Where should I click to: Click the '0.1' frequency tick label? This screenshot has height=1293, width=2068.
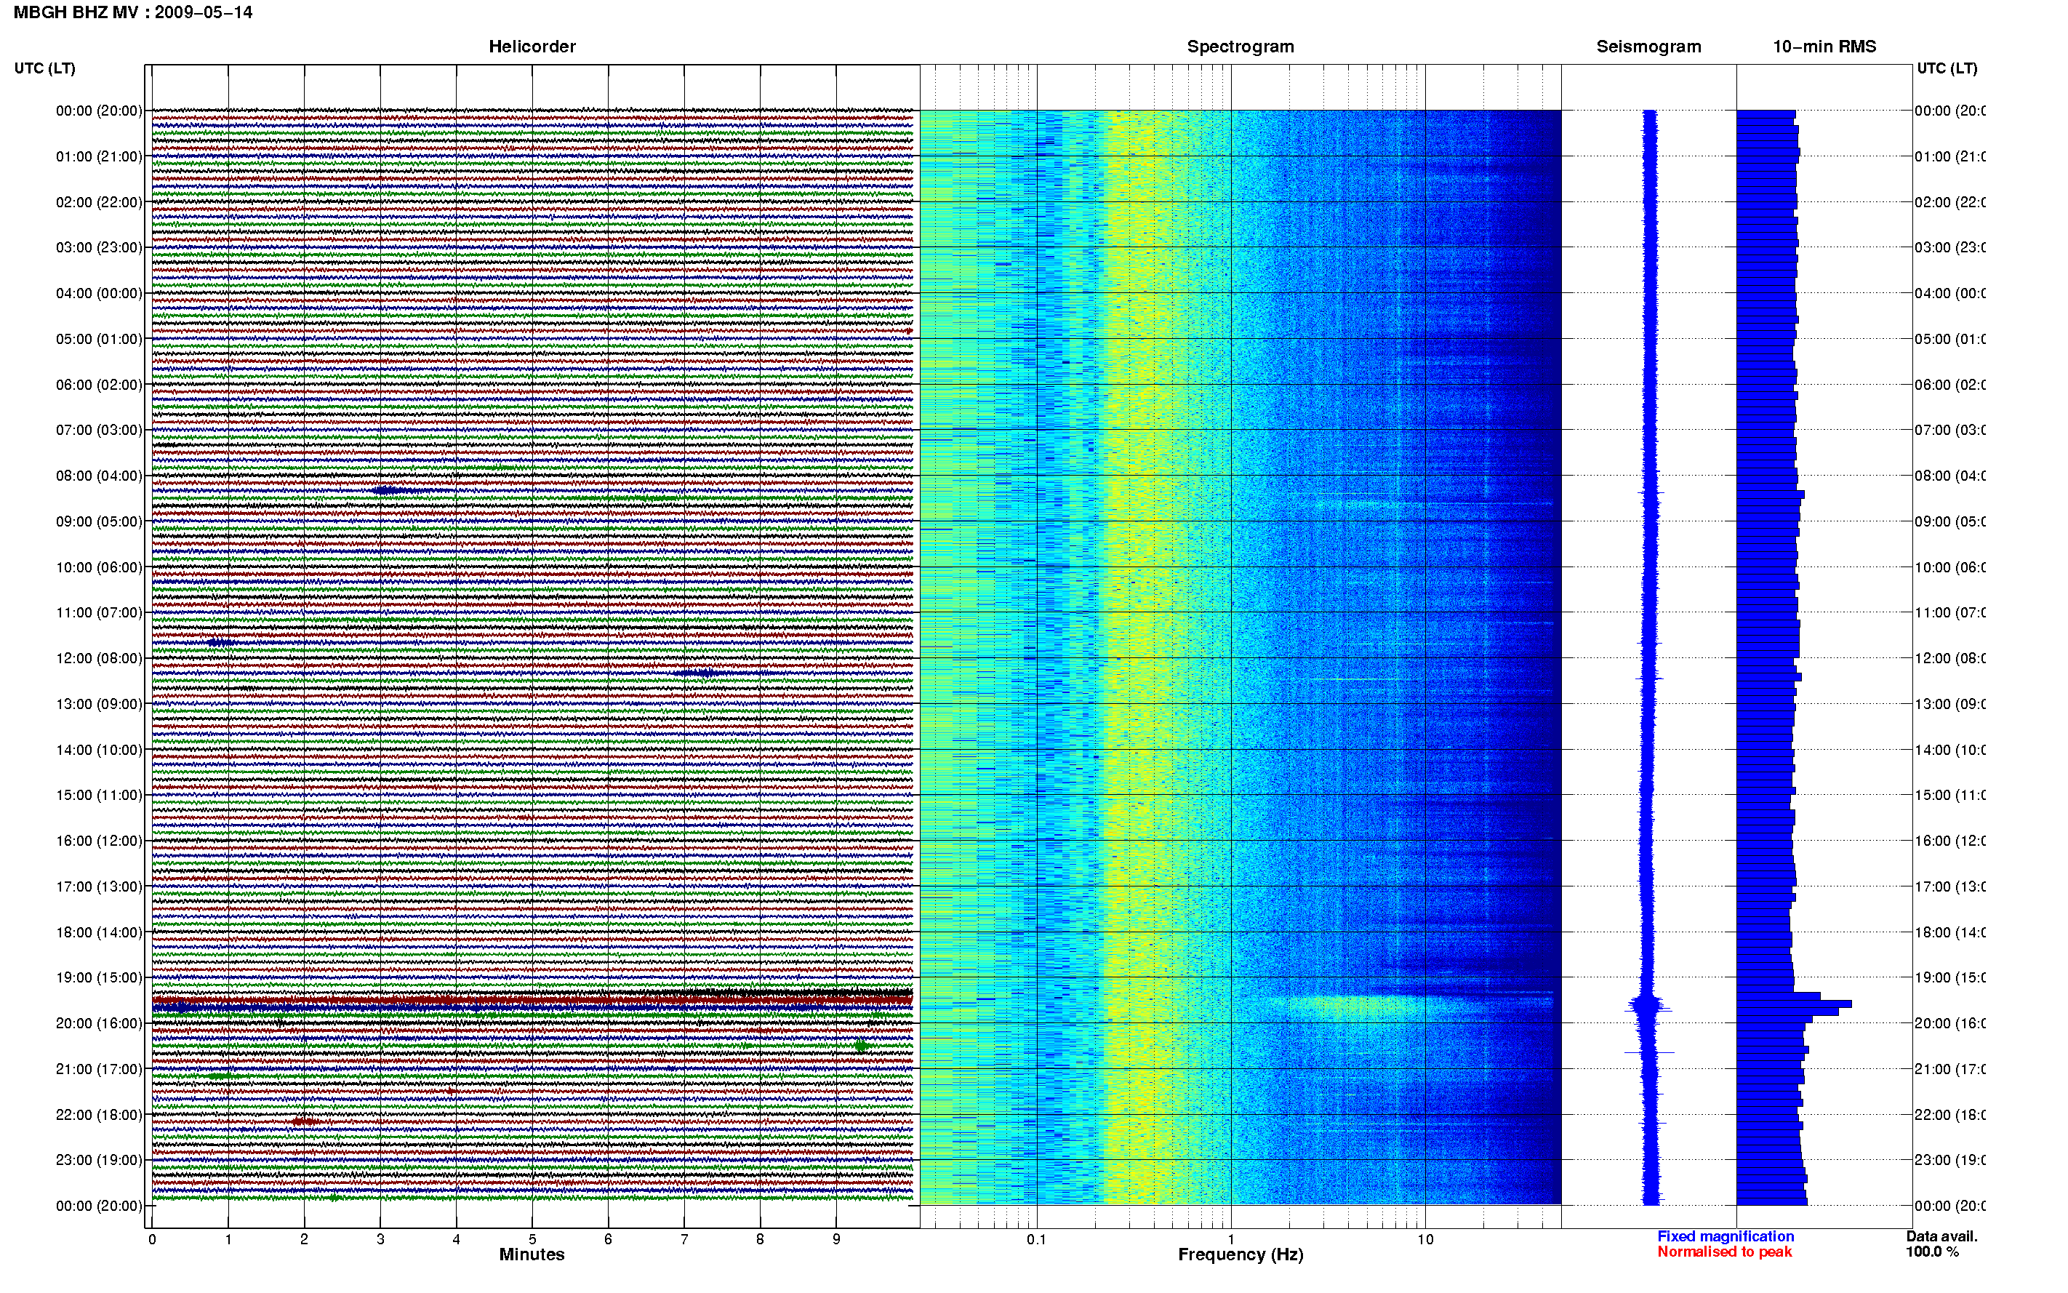[1036, 1239]
